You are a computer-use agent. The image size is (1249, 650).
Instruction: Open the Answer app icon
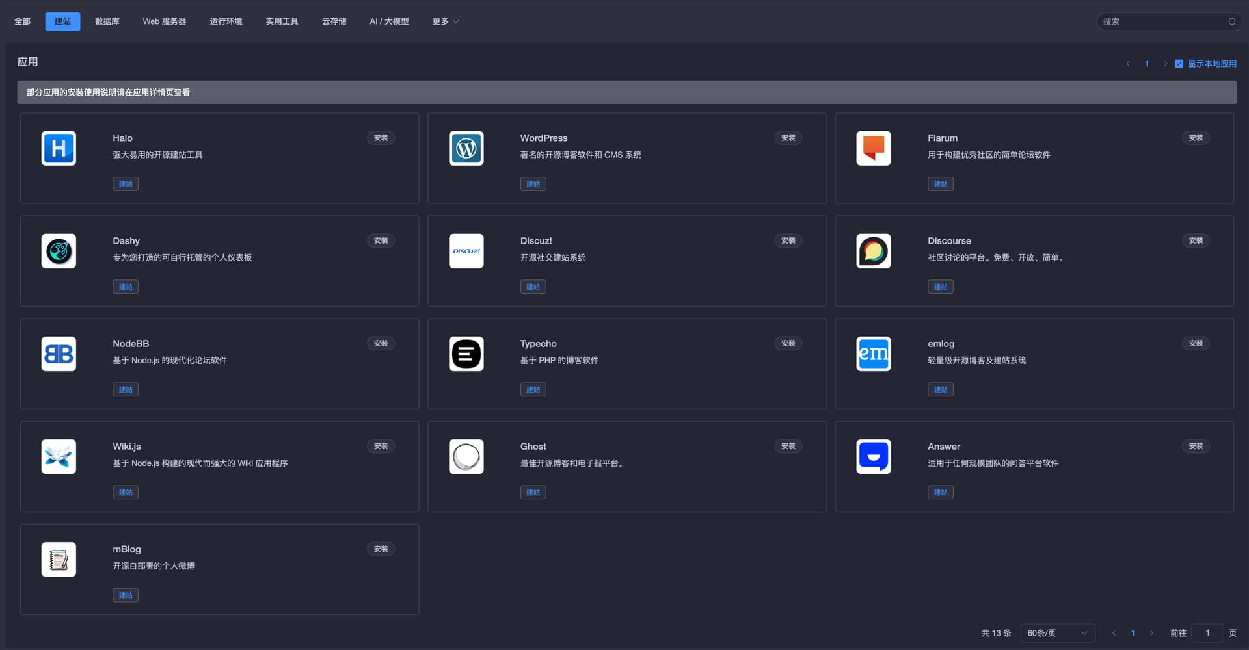[874, 456]
